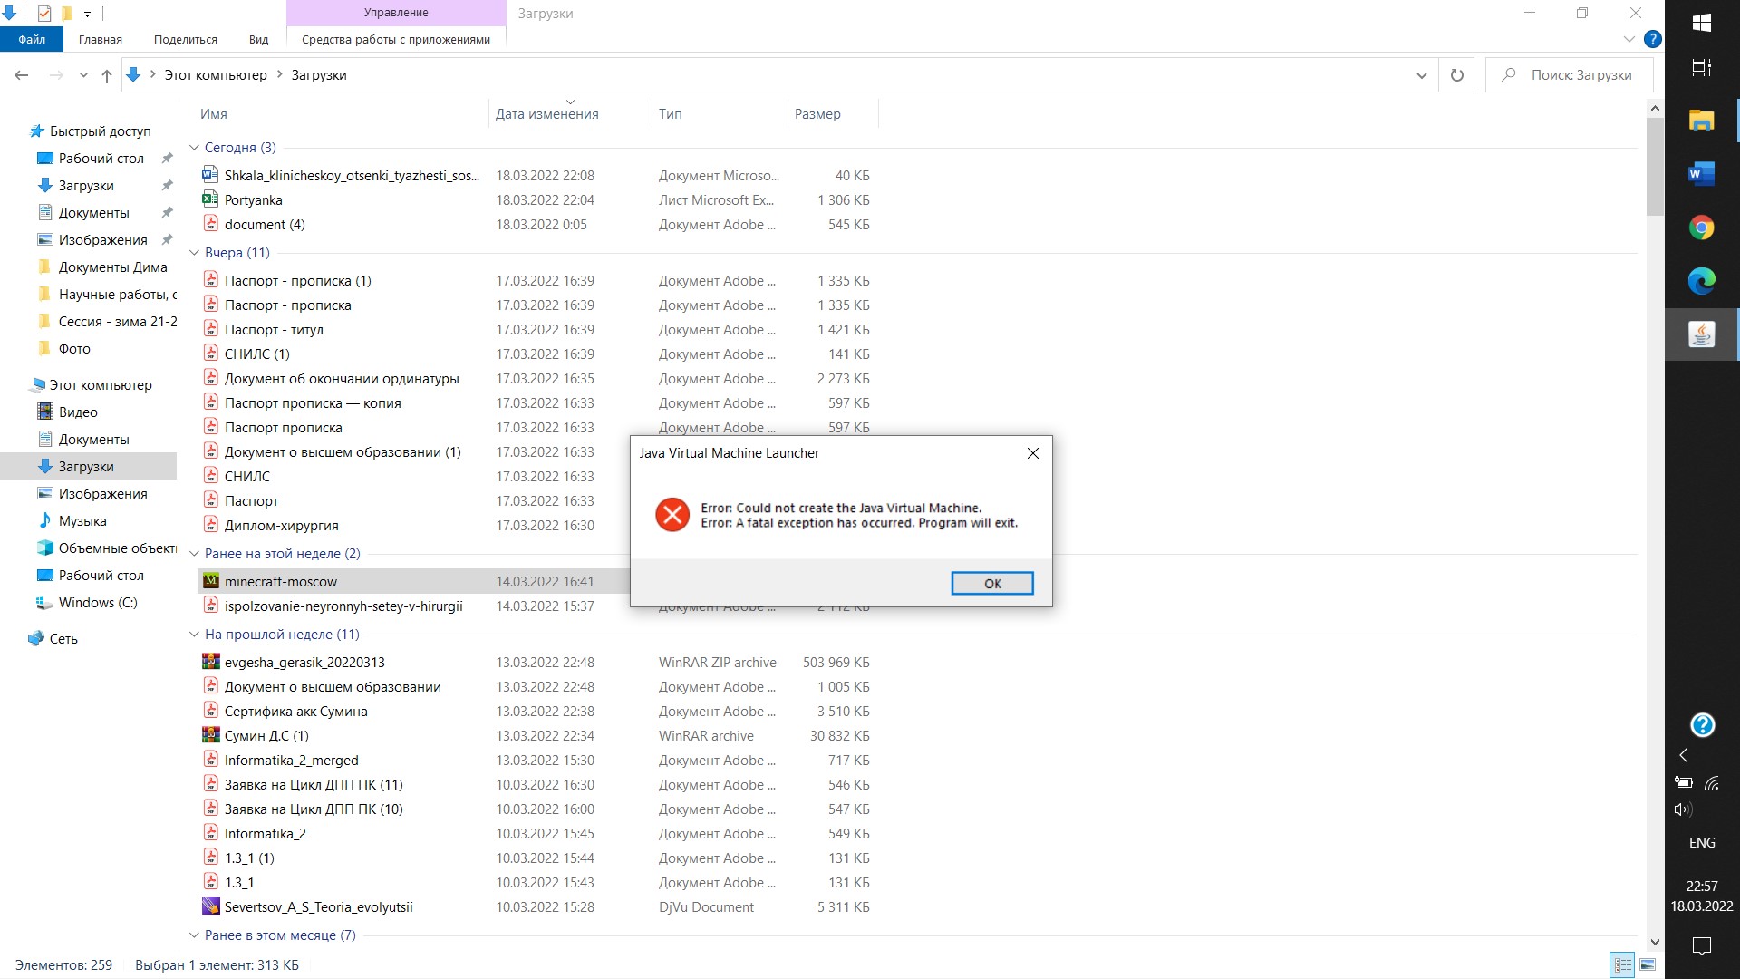Image resolution: width=1740 pixels, height=979 pixels.
Task: Refresh the Downloads folder view
Action: coord(1456,75)
